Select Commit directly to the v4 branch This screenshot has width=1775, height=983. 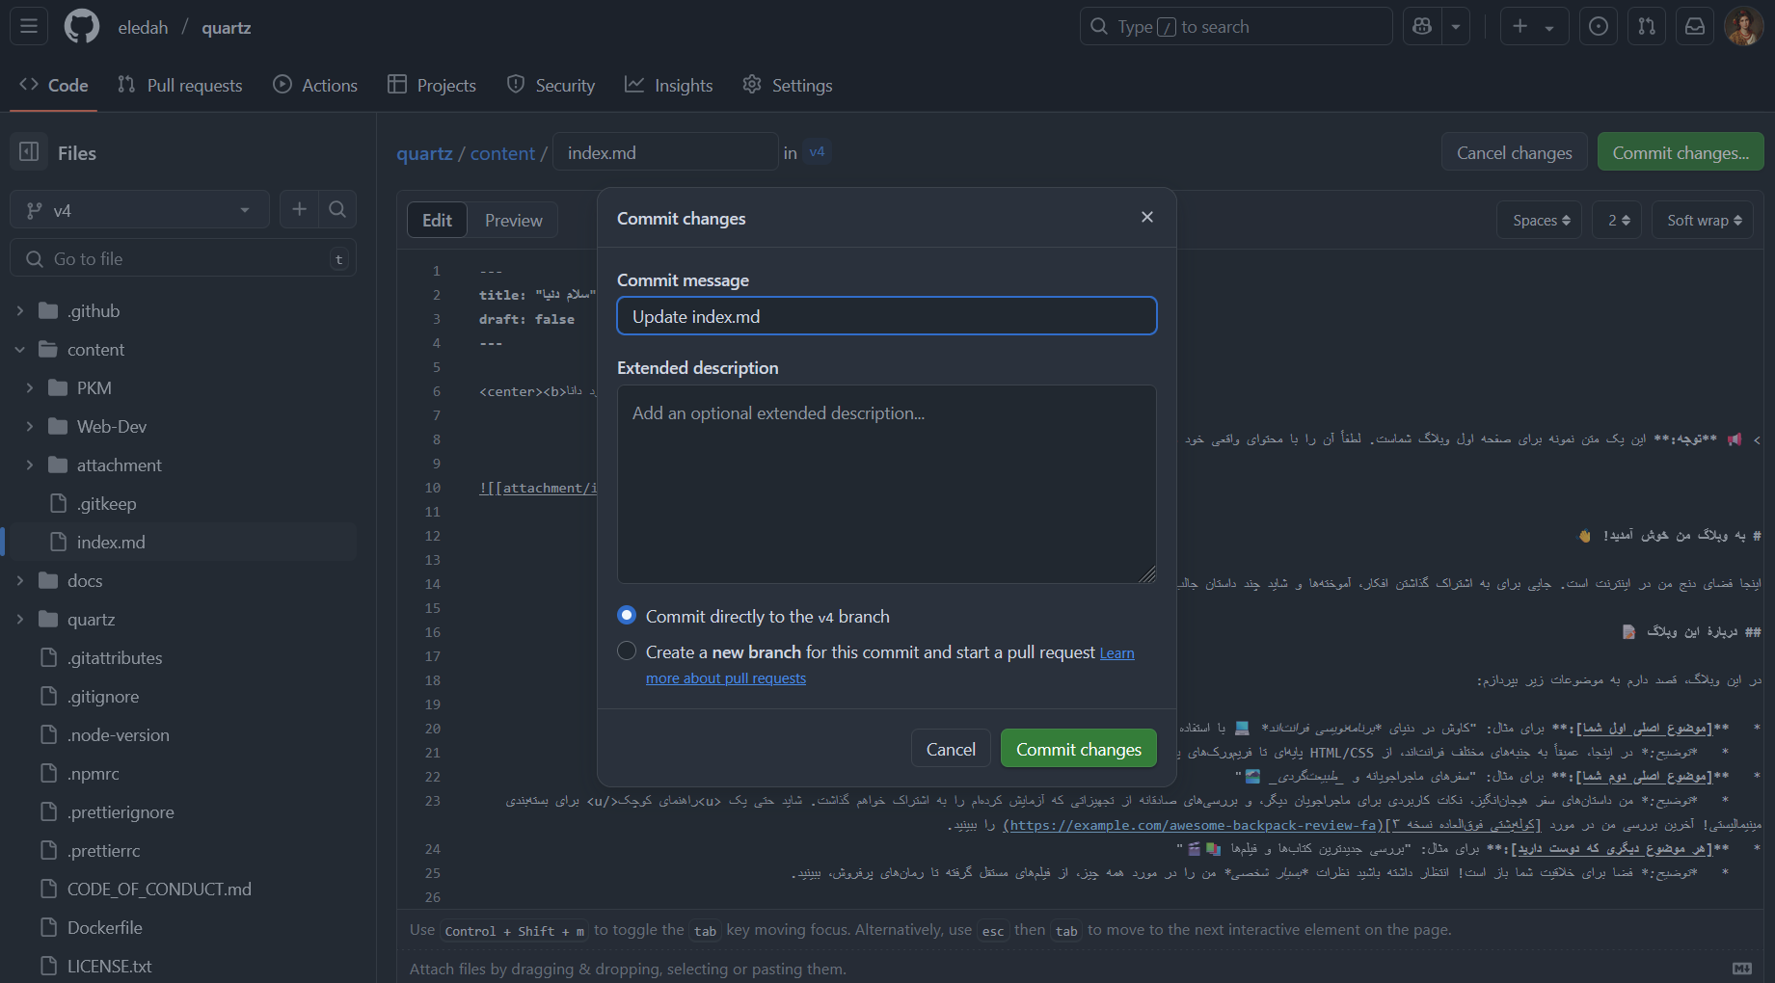(x=627, y=615)
